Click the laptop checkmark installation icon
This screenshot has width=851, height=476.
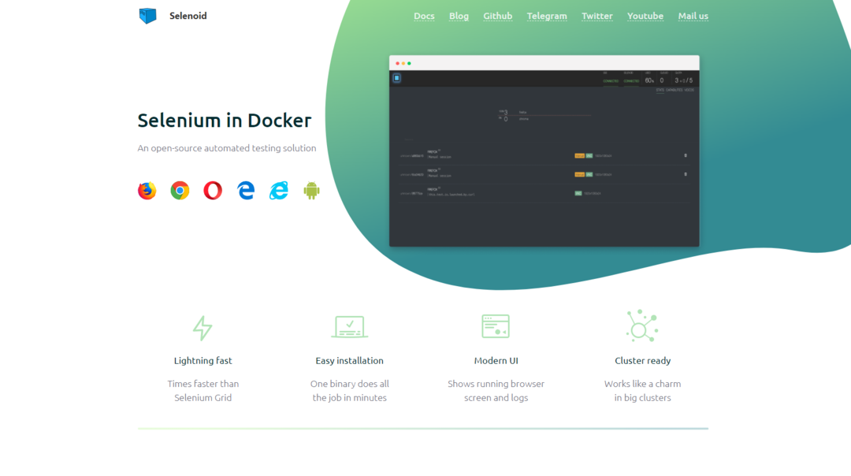tap(350, 327)
